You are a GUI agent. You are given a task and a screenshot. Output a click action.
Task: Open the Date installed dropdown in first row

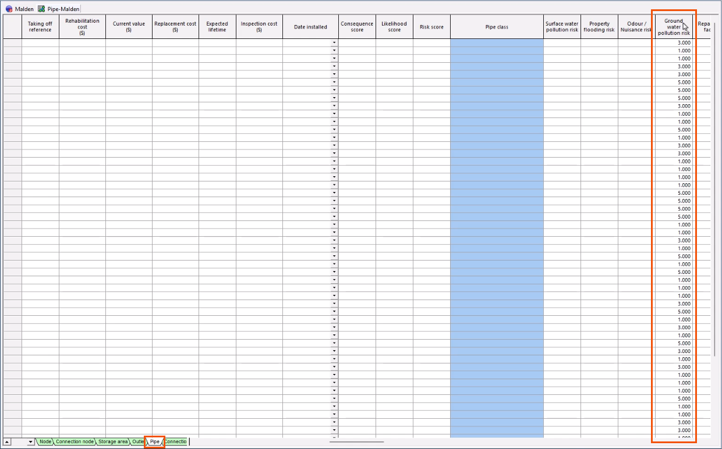pos(334,43)
